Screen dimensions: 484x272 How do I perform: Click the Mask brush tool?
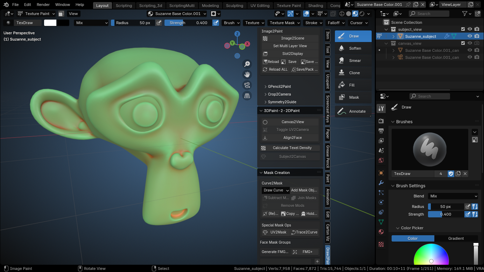click(353, 97)
